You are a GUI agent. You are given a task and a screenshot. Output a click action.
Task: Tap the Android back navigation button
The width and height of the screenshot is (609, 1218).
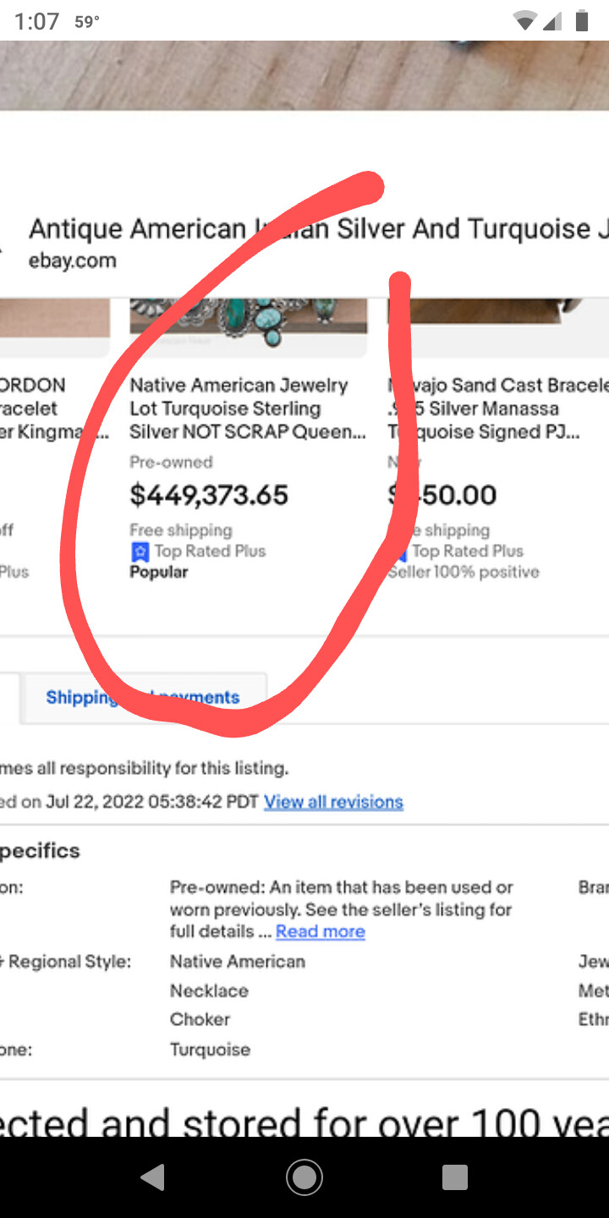(153, 1177)
